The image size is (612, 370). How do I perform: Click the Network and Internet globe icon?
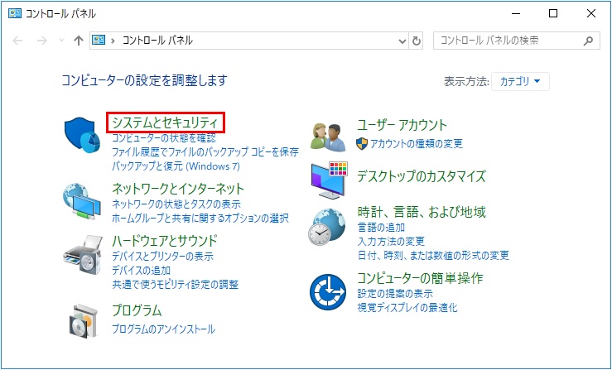82,201
